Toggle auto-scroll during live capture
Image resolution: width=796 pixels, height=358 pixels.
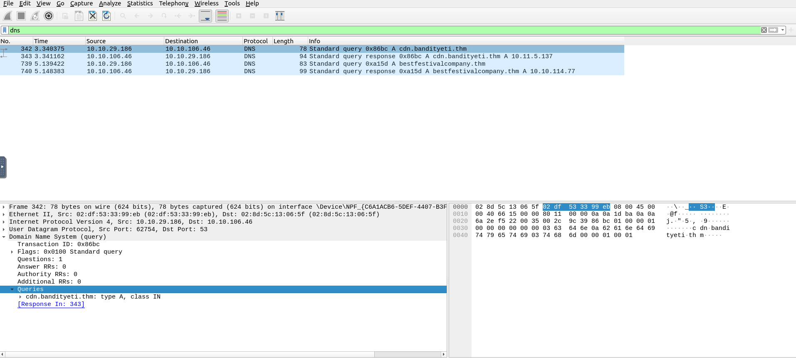click(205, 16)
